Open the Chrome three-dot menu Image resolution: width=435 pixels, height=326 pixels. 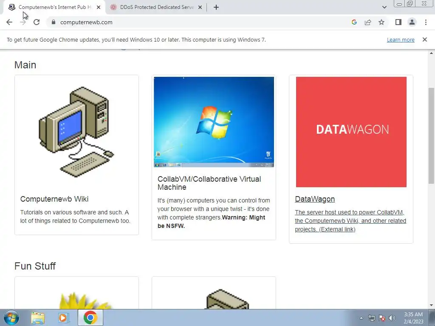426,22
